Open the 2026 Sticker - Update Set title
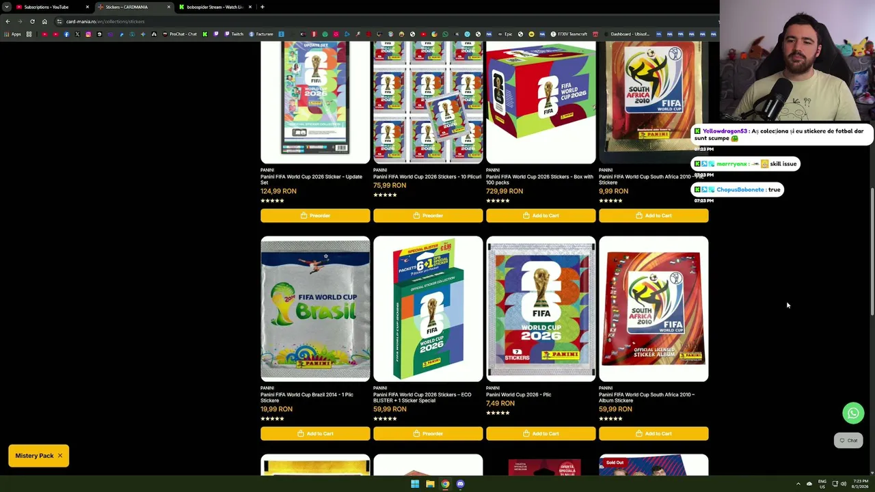This screenshot has height=492, width=875. coord(311,180)
